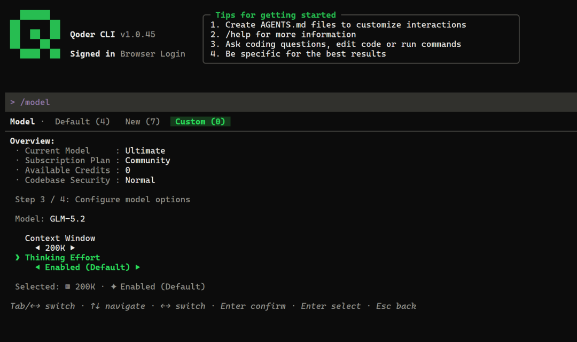Click the Subscription Plan value Community
The width and height of the screenshot is (577, 342).
coord(147,161)
